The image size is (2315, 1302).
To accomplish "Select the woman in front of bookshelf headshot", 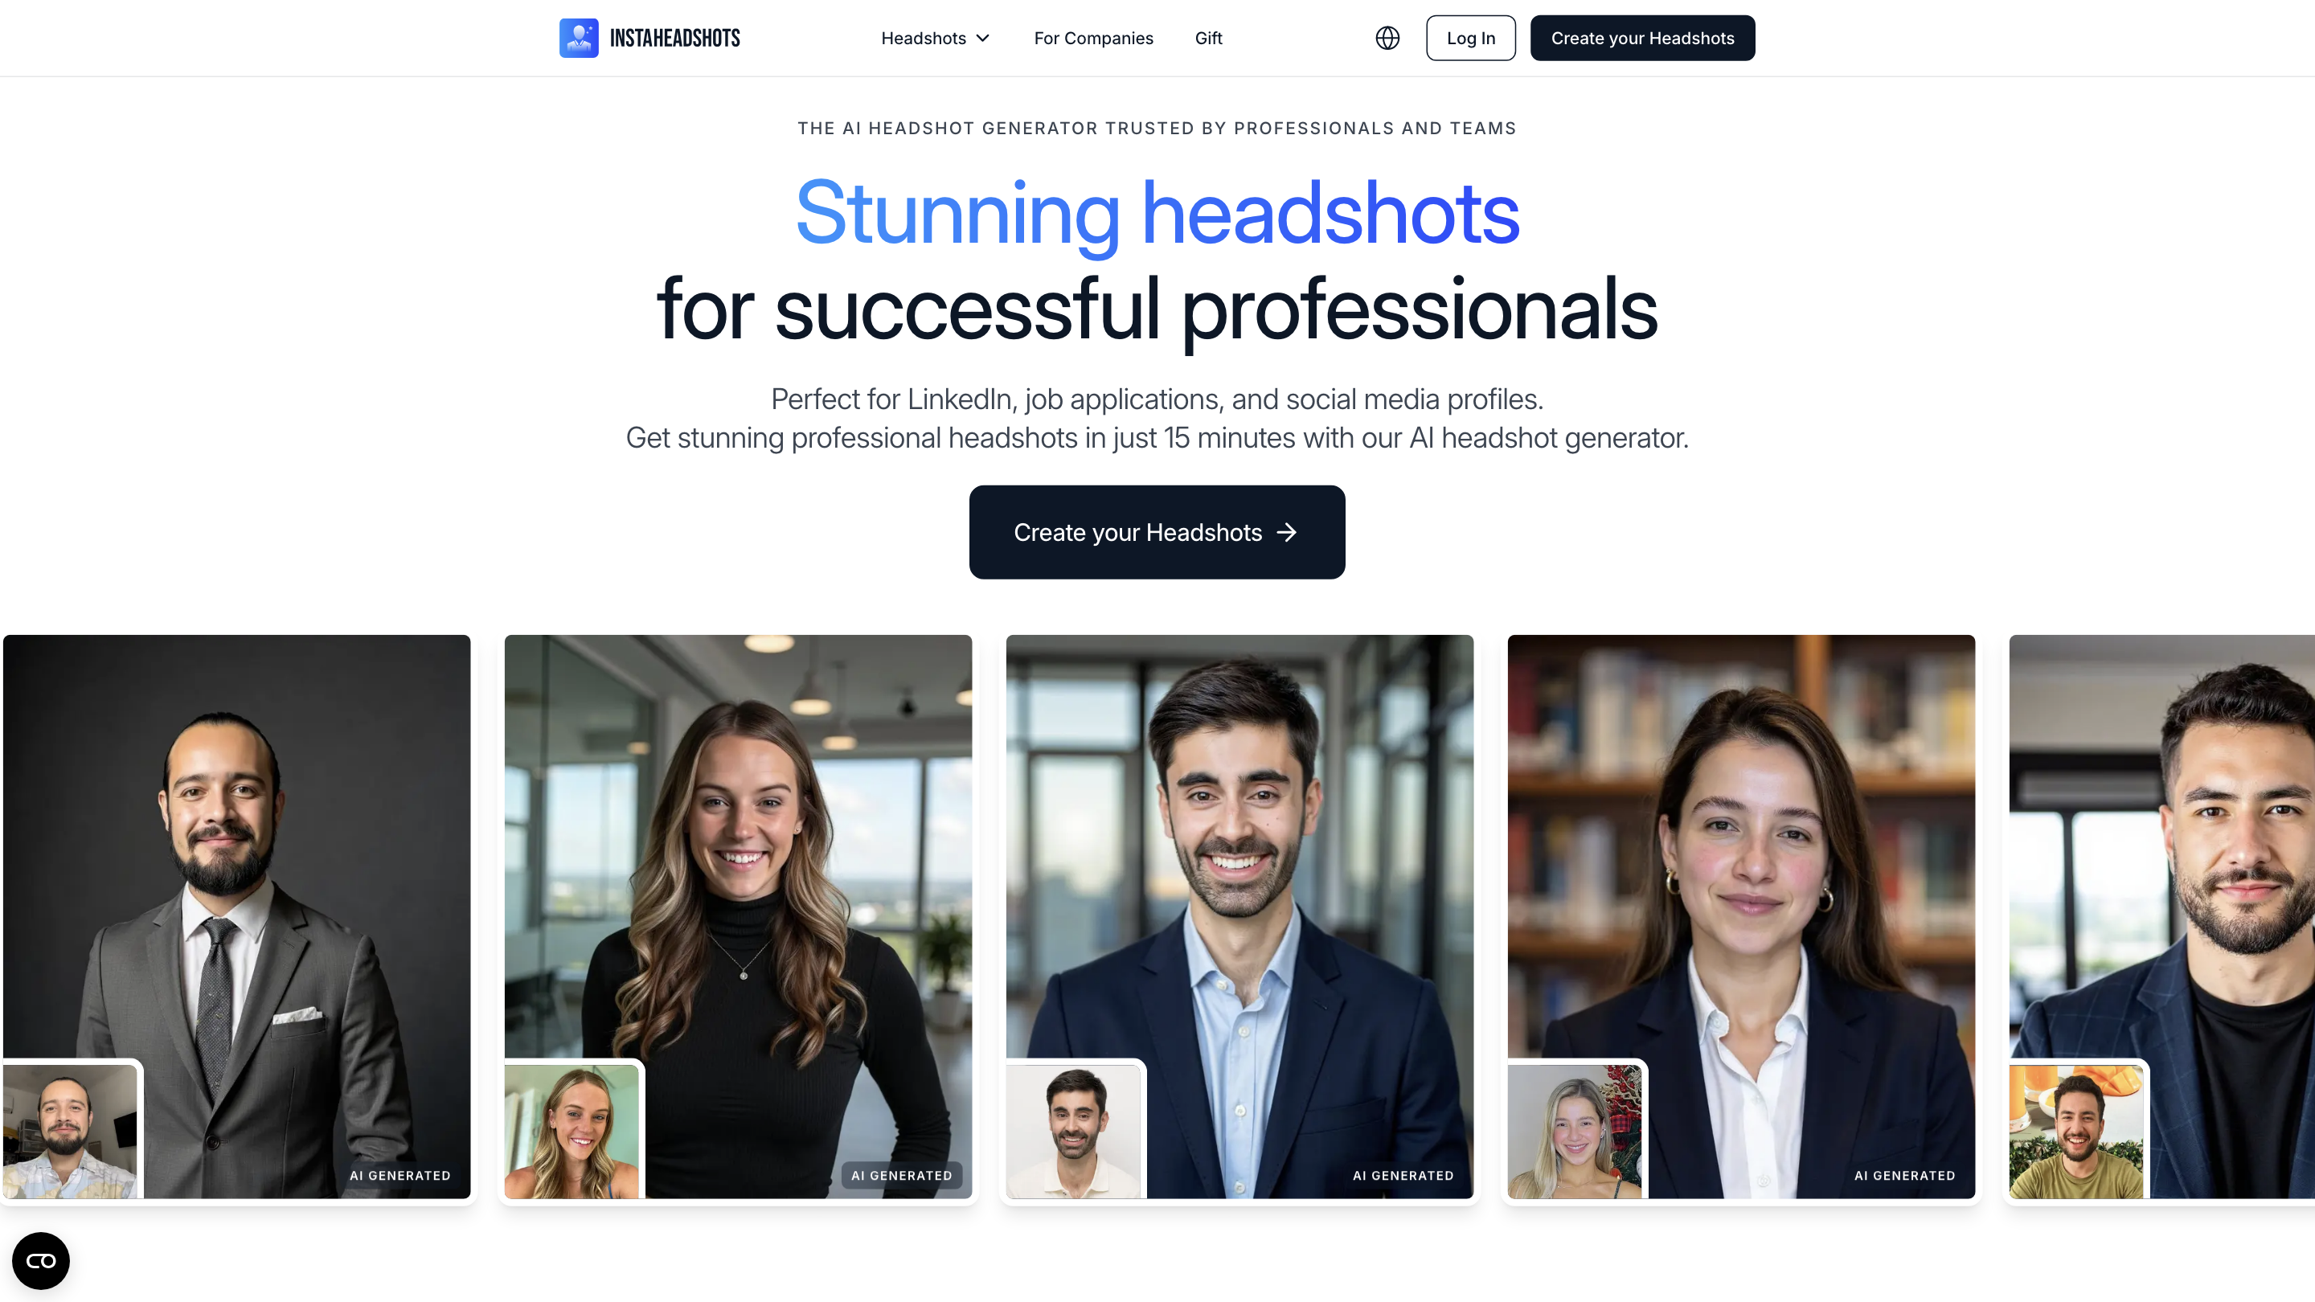I will pos(1741,915).
